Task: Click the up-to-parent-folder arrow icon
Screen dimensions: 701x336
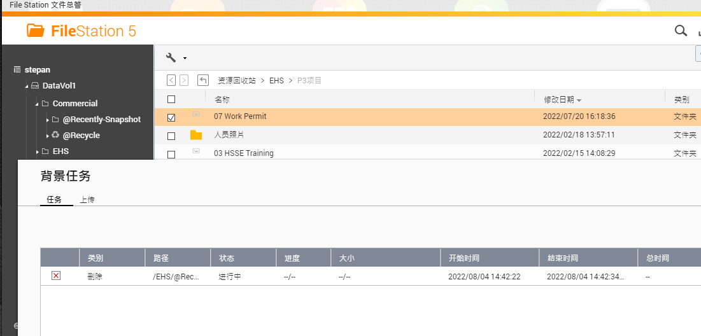Action: 203,80
